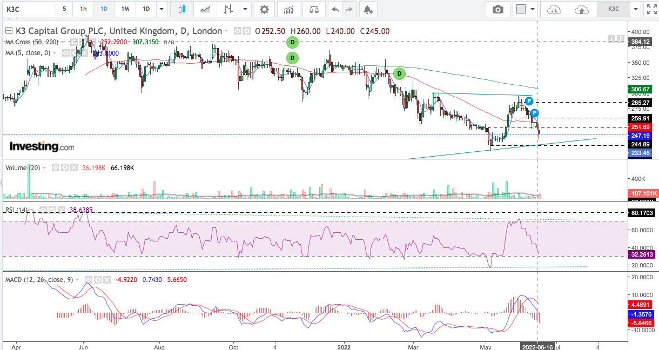Undo the last chart action
659x350 pixels.
[x=335, y=9]
